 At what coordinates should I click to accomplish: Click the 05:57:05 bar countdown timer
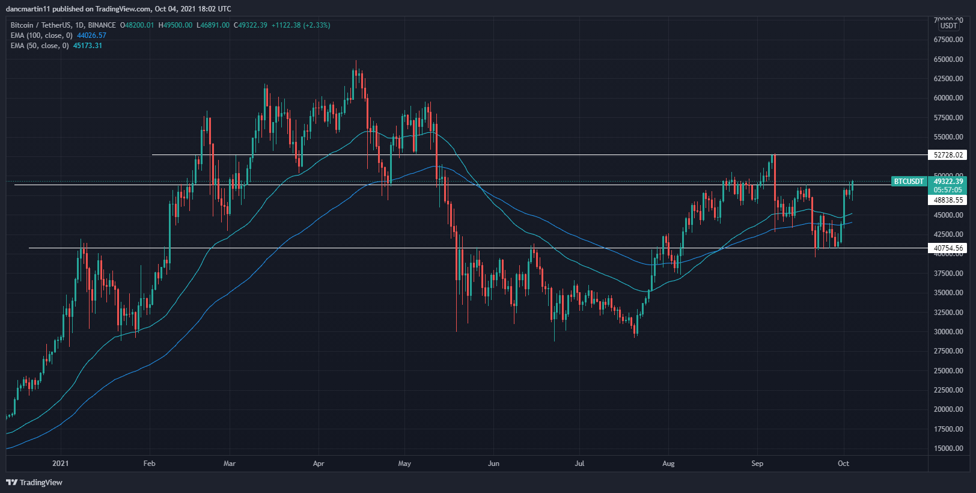pos(948,190)
